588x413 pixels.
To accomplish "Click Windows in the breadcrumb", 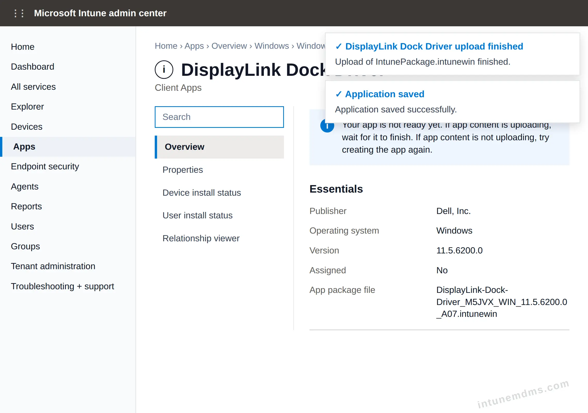I will 272,46.
